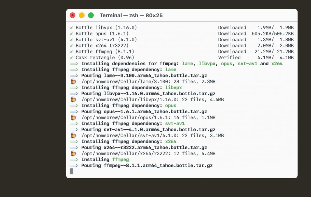The height and width of the screenshot is (197, 311).
Task: Click the red close window button
Action: tap(73, 15)
